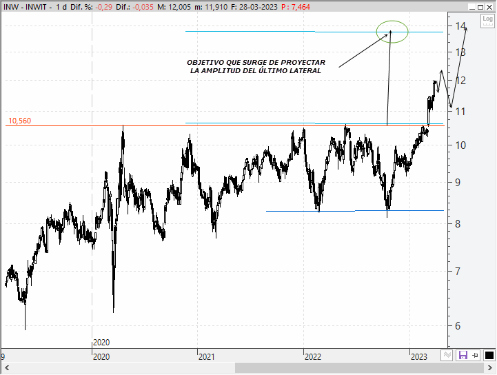This screenshot has height=375, width=497.
Task: Click the horizontal scrollbar thumb
Action: pos(359,368)
